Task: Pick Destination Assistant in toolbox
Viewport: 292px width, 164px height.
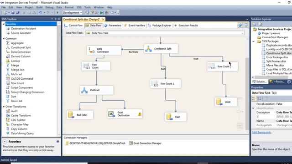Action: tap(23, 28)
